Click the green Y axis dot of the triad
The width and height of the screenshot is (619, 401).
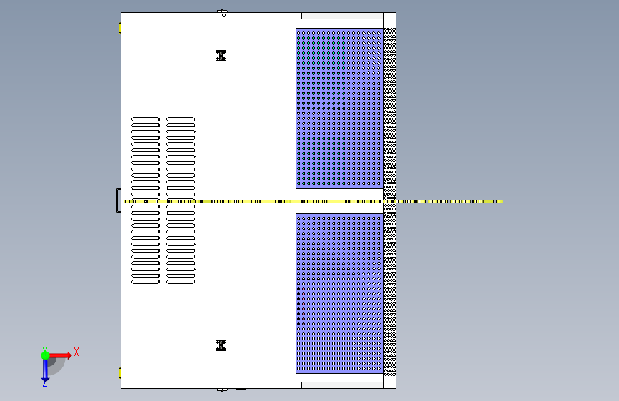pos(45,355)
